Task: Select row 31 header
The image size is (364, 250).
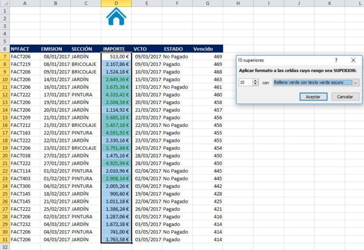Action: 4,239
